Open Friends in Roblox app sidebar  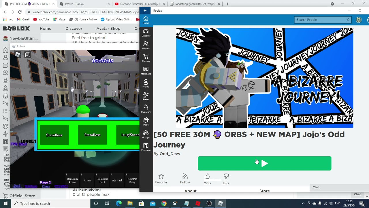146,46
